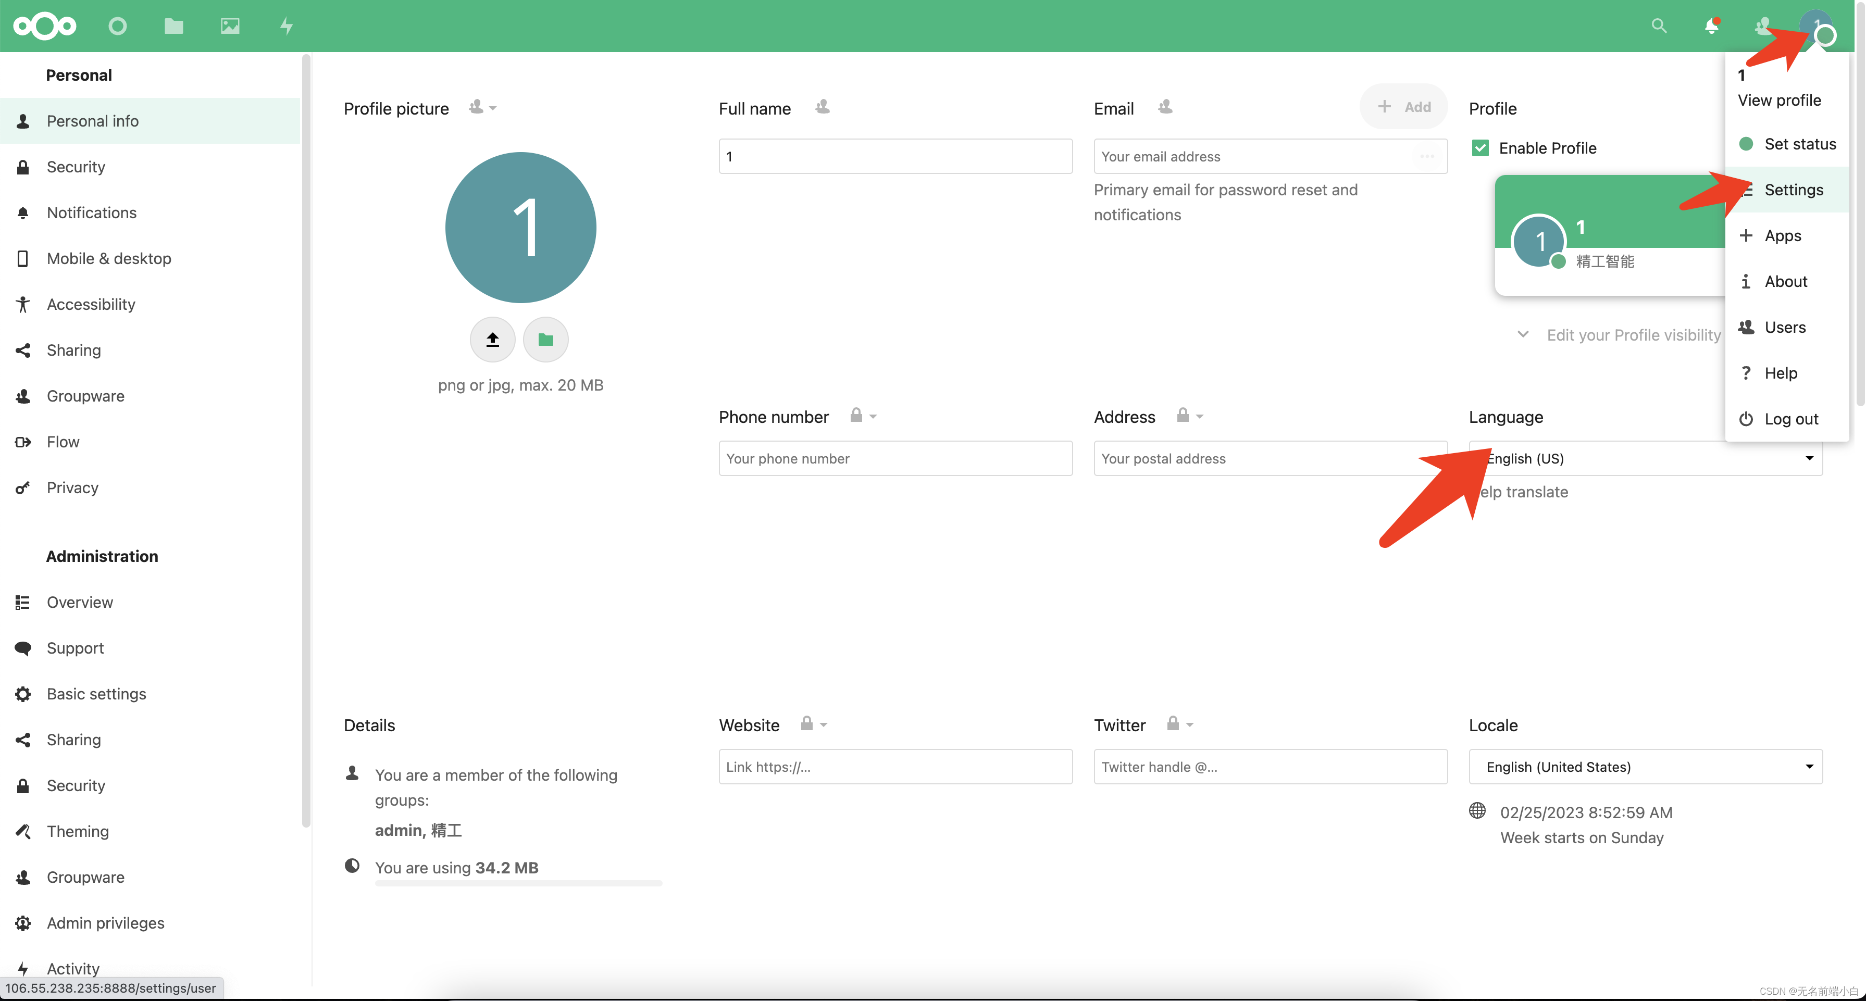The width and height of the screenshot is (1866, 1001).
Task: Click the storage usage progress bar
Action: [x=517, y=883]
